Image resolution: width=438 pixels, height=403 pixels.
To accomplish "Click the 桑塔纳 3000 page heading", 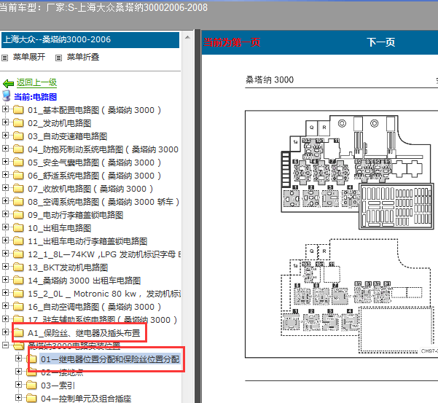I will (270, 80).
